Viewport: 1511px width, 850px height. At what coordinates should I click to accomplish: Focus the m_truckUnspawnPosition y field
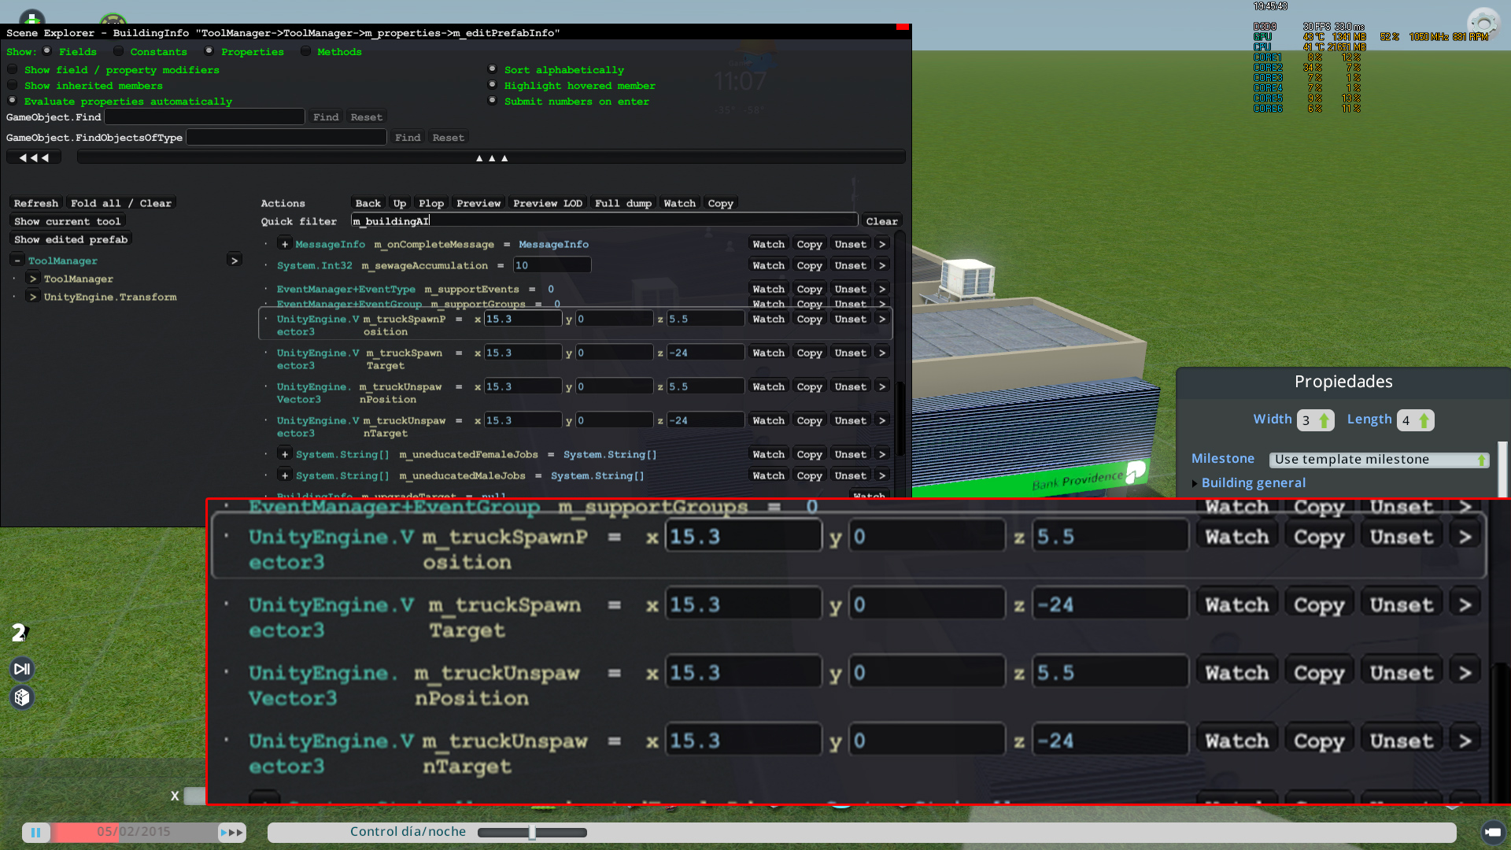[614, 386]
